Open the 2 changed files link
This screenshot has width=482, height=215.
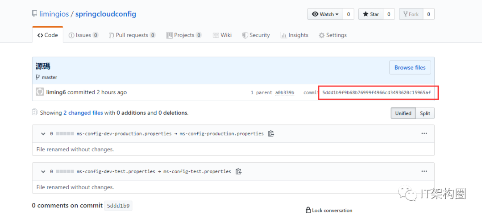click(83, 113)
